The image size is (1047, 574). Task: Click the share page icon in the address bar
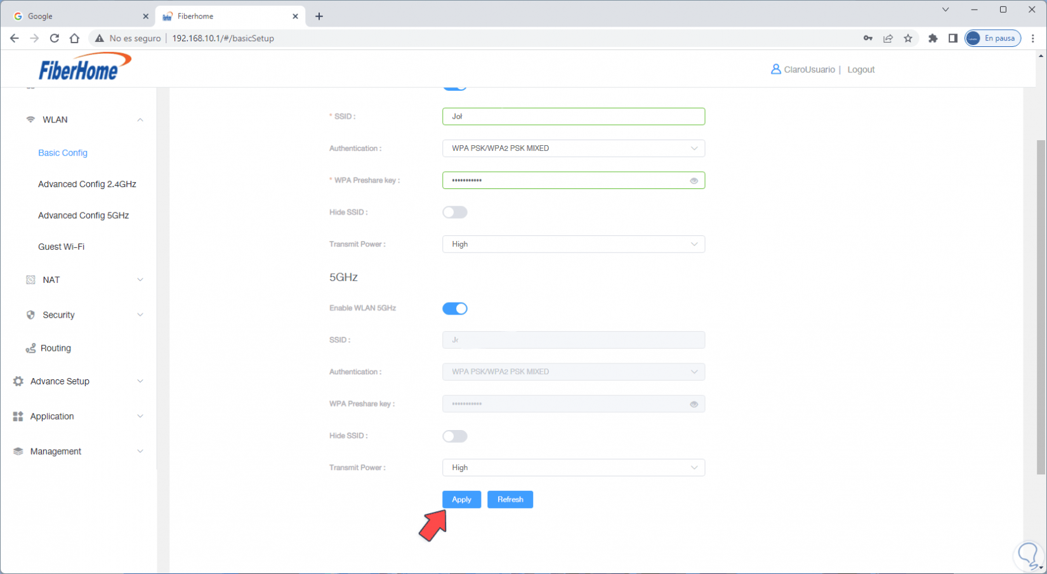pos(888,38)
